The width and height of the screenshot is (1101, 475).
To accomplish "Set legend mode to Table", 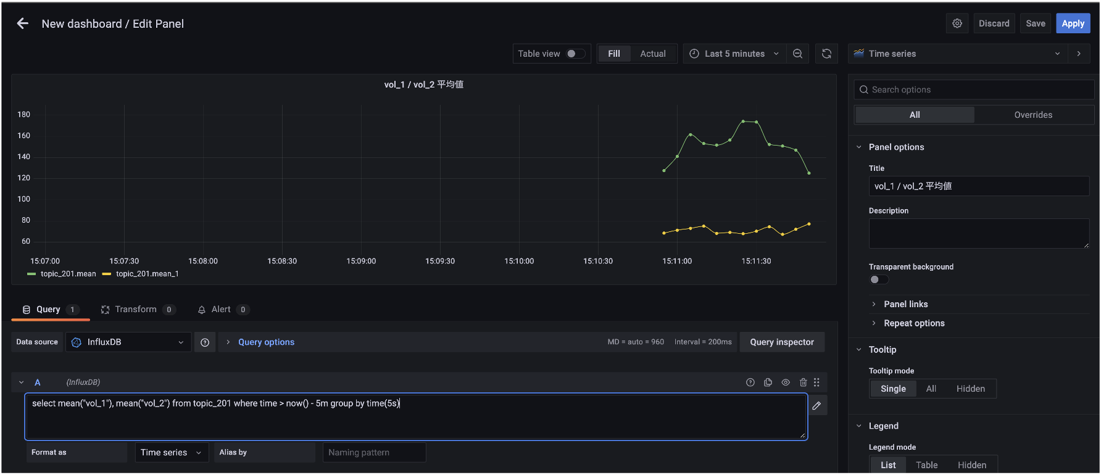I will [x=926, y=465].
